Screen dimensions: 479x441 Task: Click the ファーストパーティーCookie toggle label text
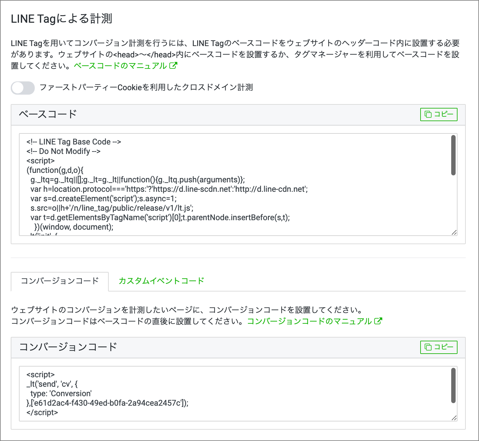[146, 87]
